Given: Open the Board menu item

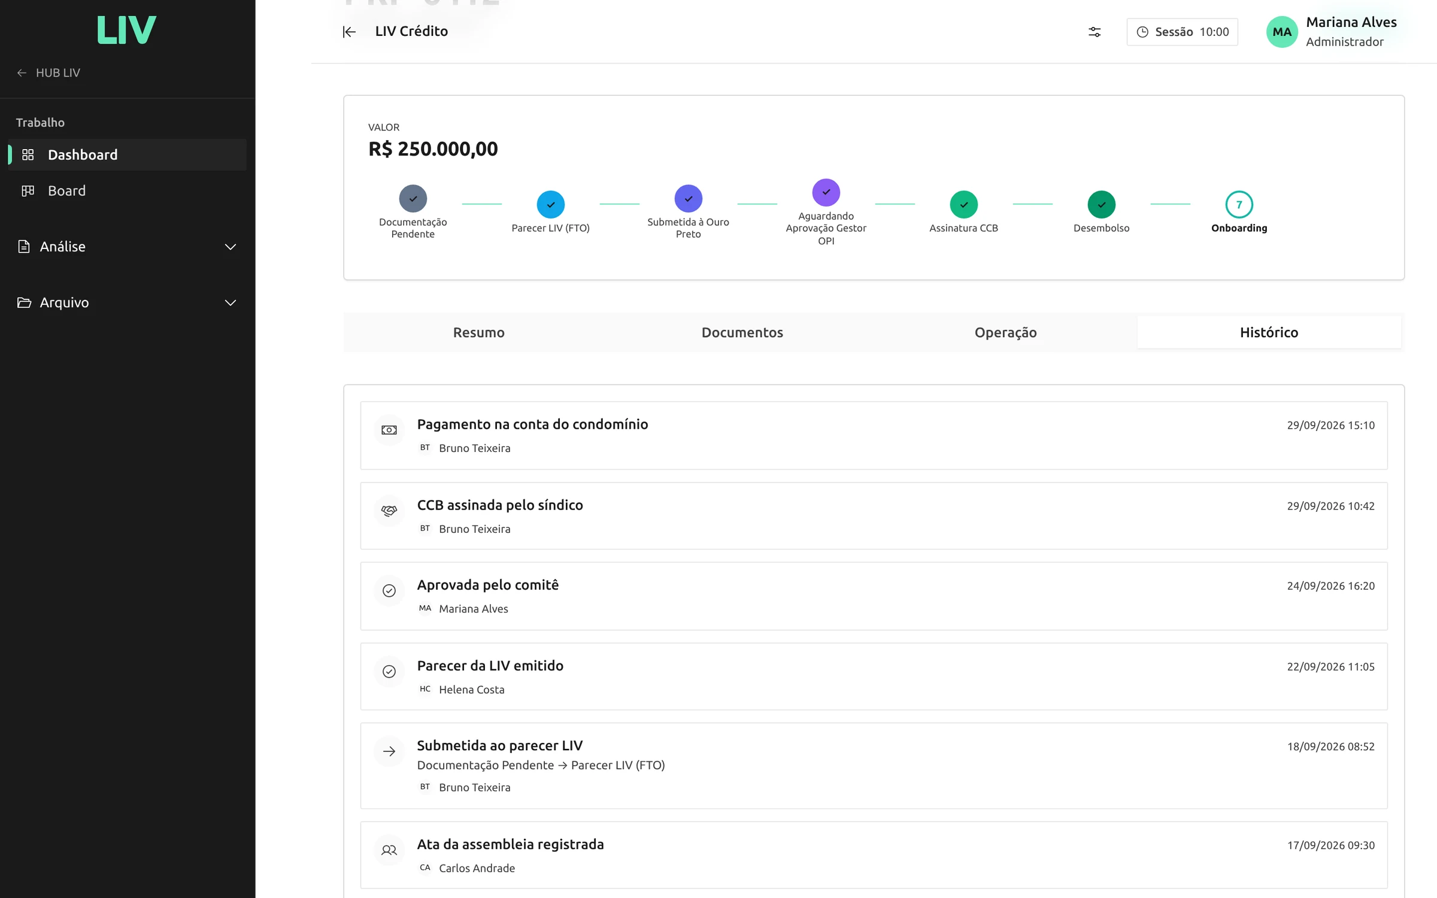Looking at the screenshot, I should (x=127, y=190).
